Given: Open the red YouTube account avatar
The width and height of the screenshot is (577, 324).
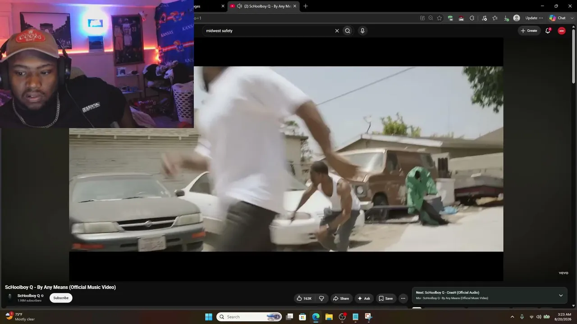Looking at the screenshot, I should pos(562,31).
